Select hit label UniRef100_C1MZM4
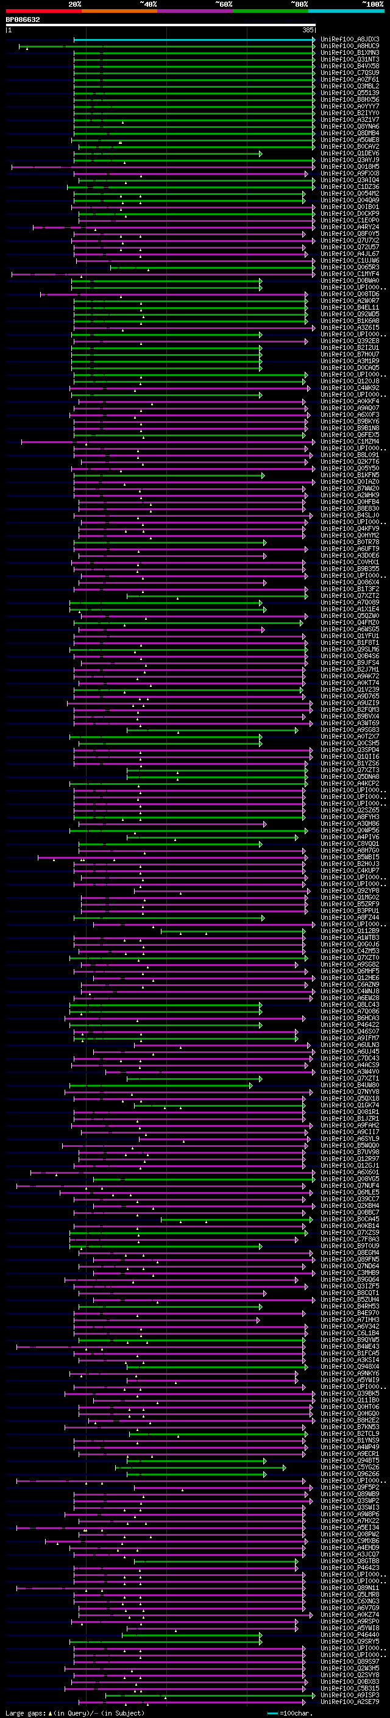The image size is (390, 1718). tap(350, 441)
